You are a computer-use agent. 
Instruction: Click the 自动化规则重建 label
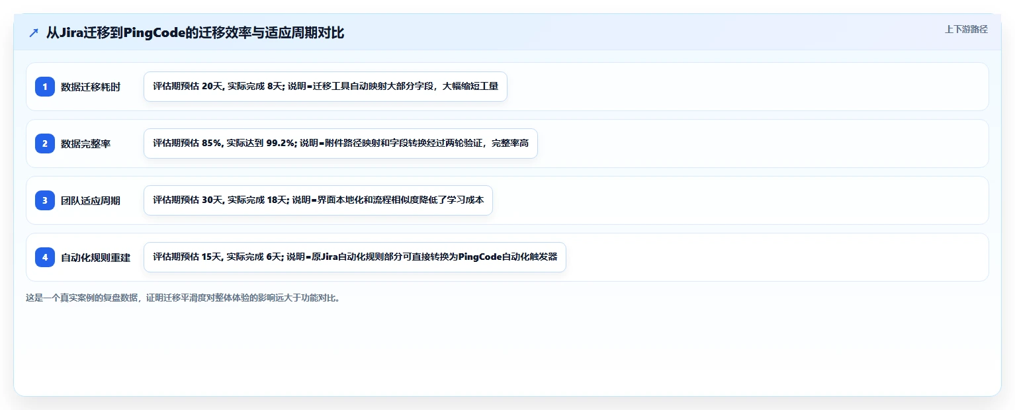(96, 257)
